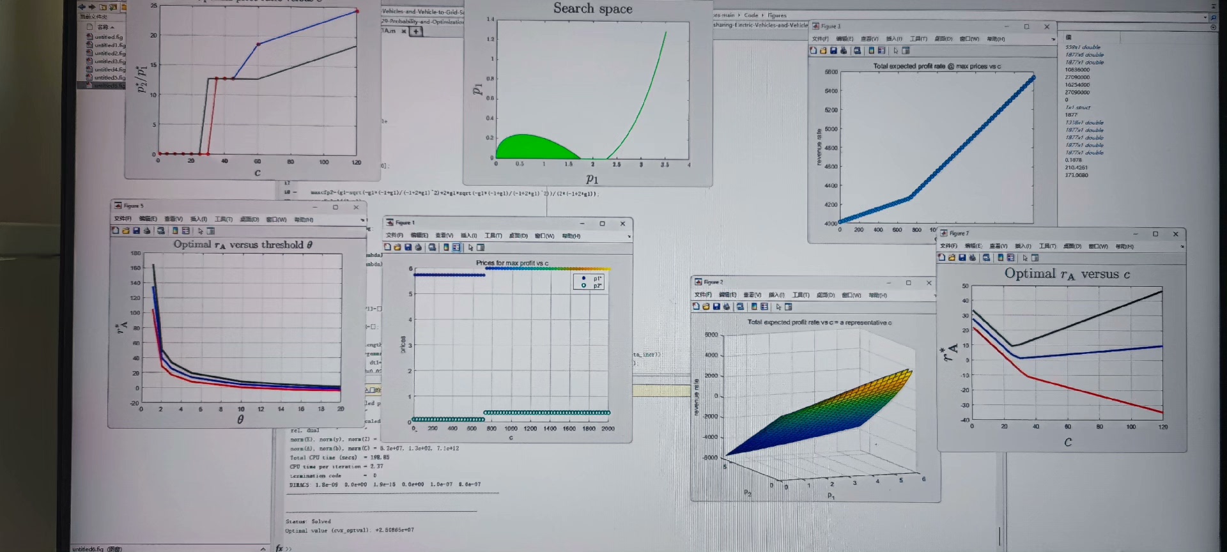This screenshot has width=1227, height=552.
Task: Open 查看(V) menu in Figure 3
Action: 870,39
